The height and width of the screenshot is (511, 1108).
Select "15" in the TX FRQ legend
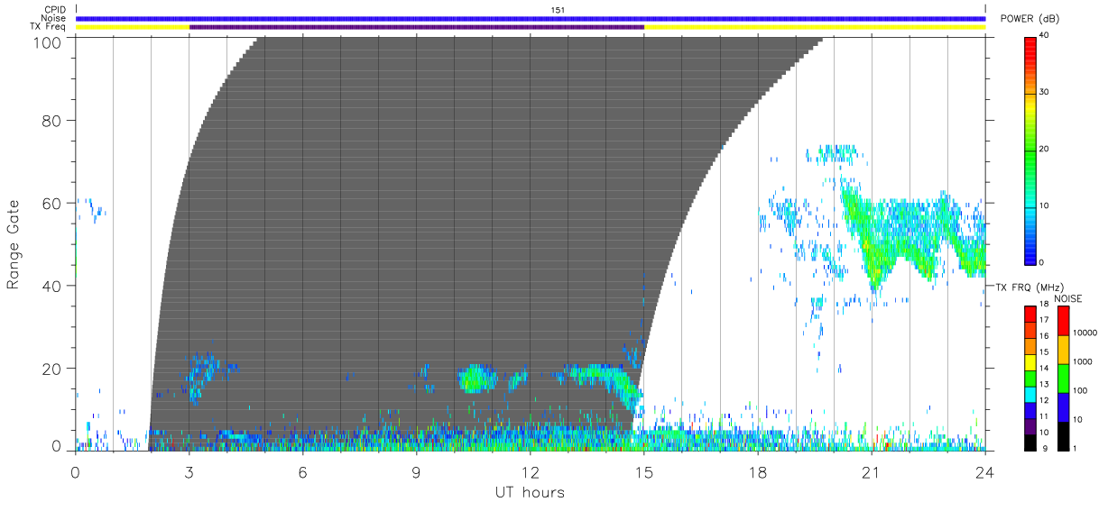click(1044, 352)
